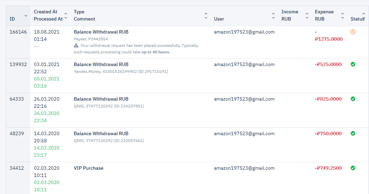This screenshot has height=194, width=369.
Task: Click the Yandex.Money comment with ID 291710291
Action: click(x=121, y=71)
